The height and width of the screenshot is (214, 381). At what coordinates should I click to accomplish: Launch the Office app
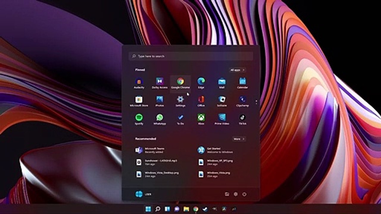201,101
